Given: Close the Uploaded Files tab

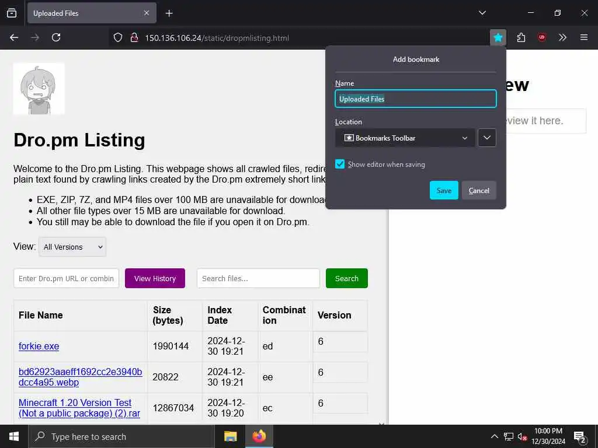Looking at the screenshot, I should 147,13.
